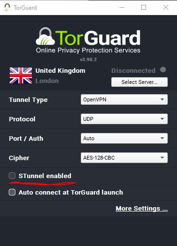Screen dimensions: 177x246
Task: Click the Disconnected status text
Action: coord(133,70)
